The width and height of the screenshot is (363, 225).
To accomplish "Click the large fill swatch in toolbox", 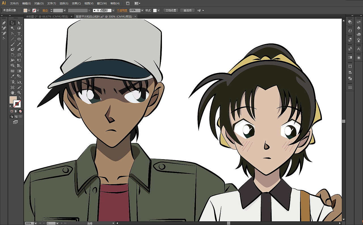I will click(13, 100).
